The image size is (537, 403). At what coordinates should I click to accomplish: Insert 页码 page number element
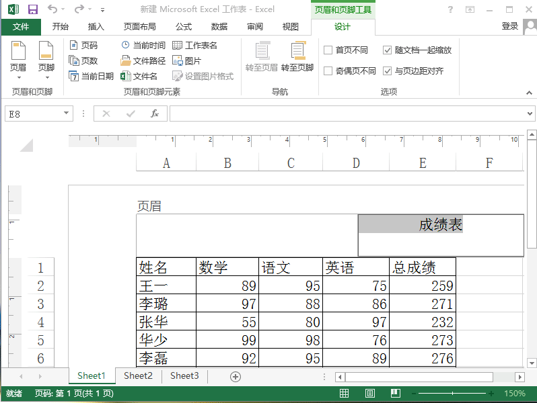(x=83, y=45)
